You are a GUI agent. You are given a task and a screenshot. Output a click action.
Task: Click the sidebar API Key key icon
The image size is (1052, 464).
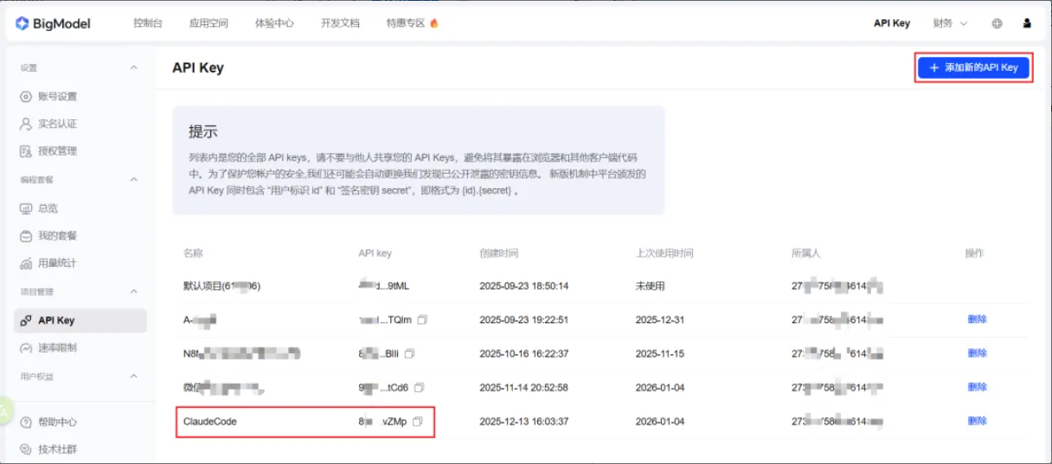(26, 321)
